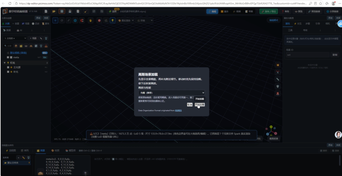Click the lower 开始加载 button in the dialog
This screenshot has width=342, height=176.
click(199, 105)
